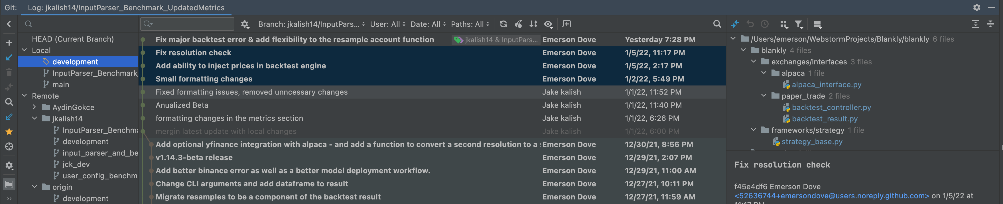Image resolution: width=1003 pixels, height=204 pixels.
Task: Click the Compare with Current sidebar icon
Action: (9, 87)
